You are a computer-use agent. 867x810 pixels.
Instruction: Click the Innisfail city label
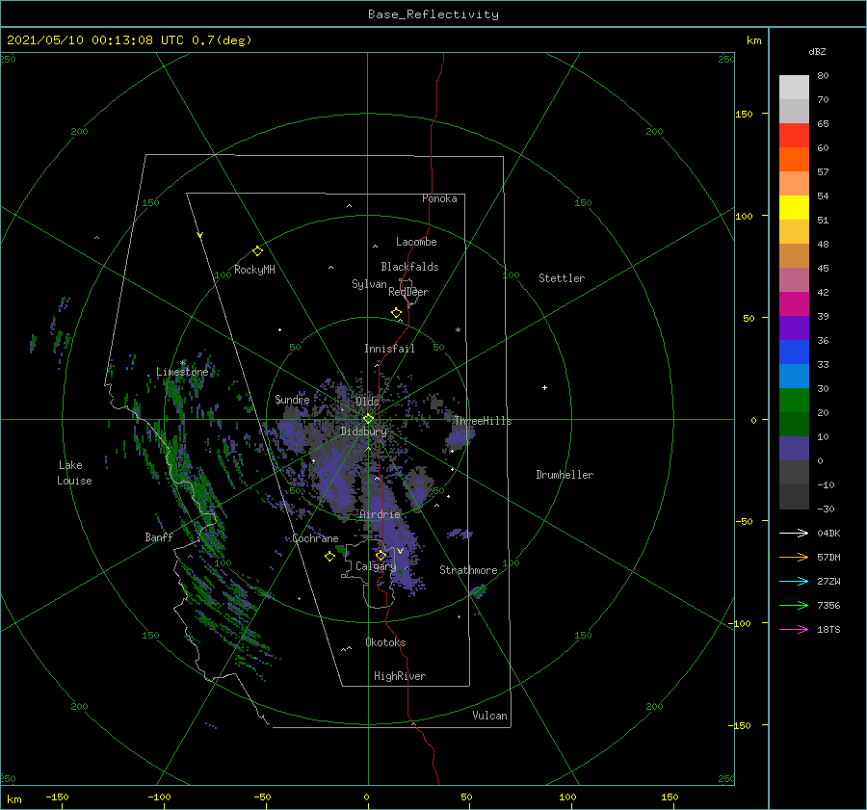(x=389, y=349)
